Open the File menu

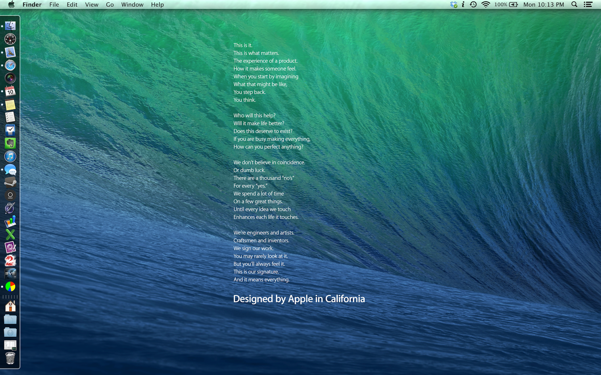[x=54, y=5]
